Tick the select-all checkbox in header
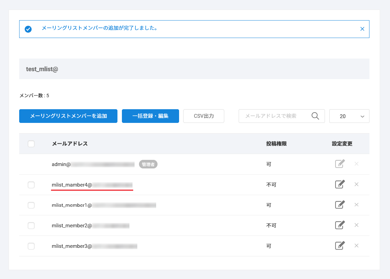The image size is (390, 279). pos(31,144)
